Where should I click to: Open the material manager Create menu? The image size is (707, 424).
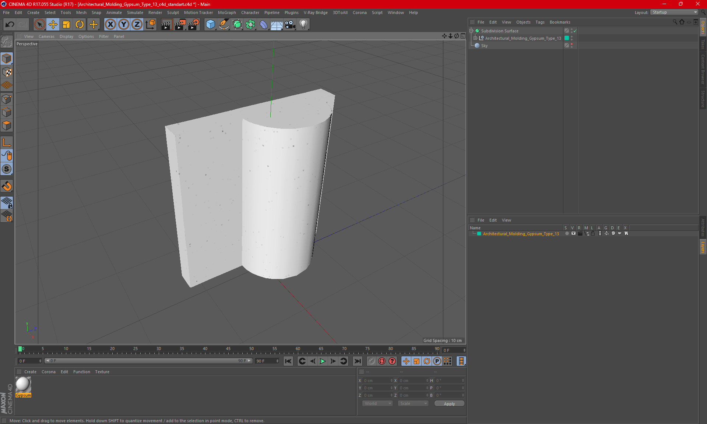click(30, 372)
